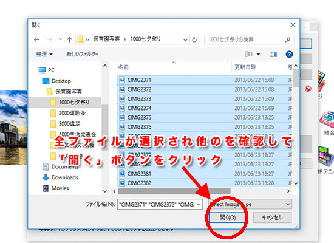The height and width of the screenshot is (243, 334).
Task: Click the キャンセル button
Action: (x=272, y=217)
